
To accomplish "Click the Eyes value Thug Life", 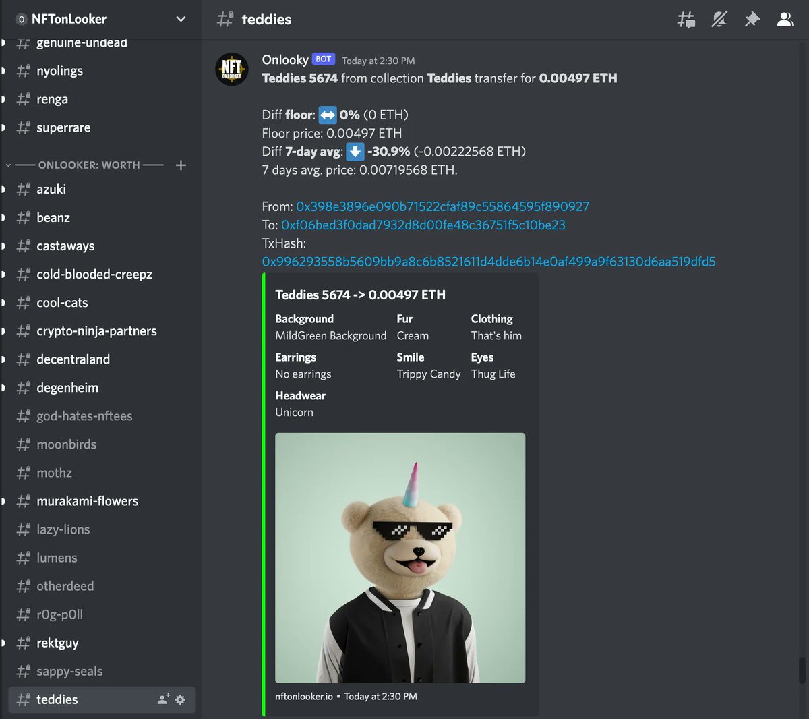I will [493, 374].
